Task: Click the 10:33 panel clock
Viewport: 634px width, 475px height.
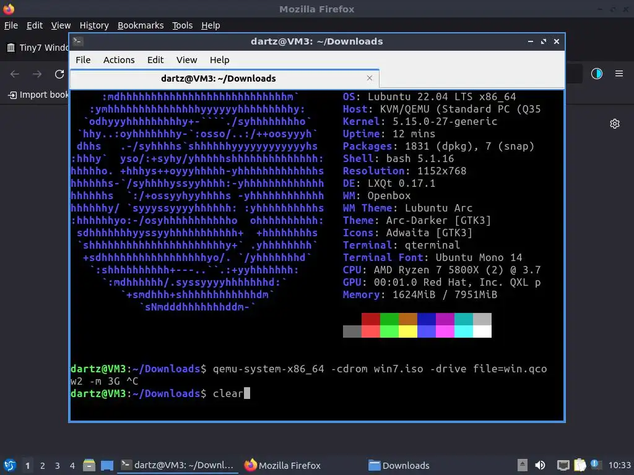Action: 619,465
